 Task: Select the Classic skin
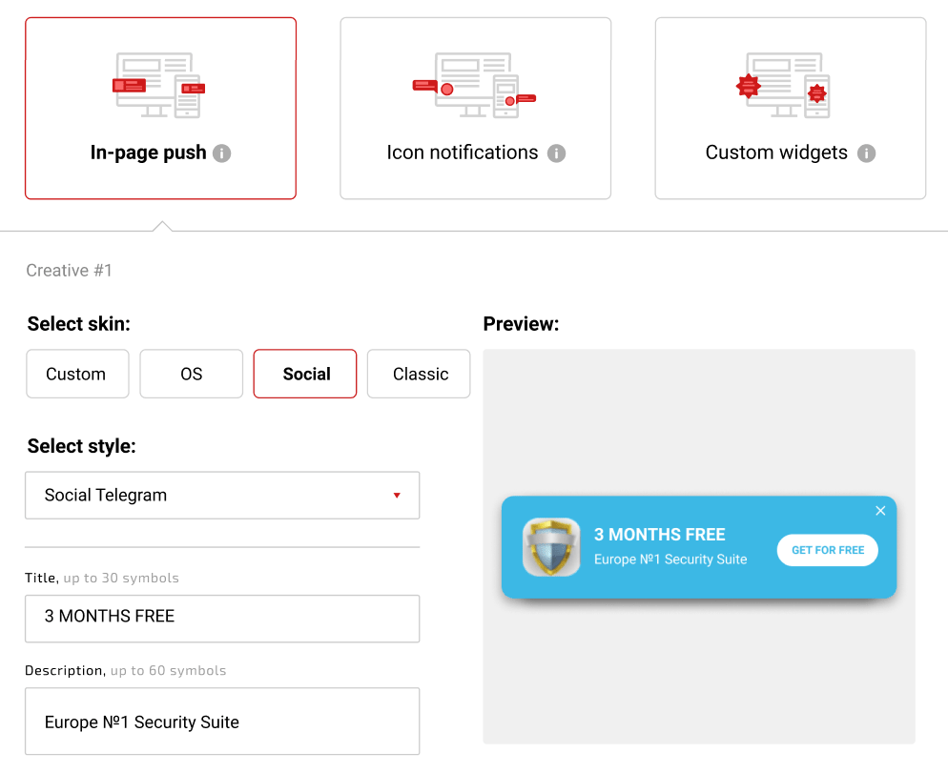(x=418, y=374)
